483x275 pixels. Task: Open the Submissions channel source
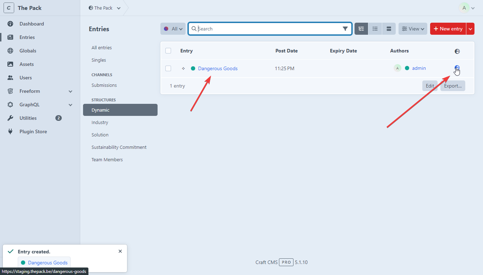tap(104, 85)
